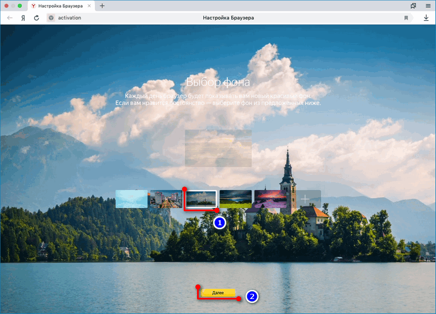Click the site info icon beside 'activation'
This screenshot has width=436, height=314.
(51, 18)
